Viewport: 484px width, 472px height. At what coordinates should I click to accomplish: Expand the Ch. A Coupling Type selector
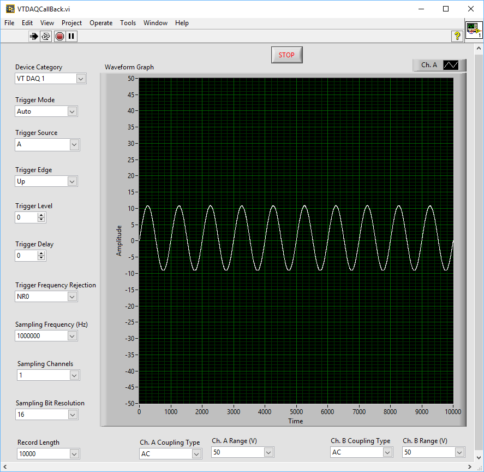(x=196, y=454)
